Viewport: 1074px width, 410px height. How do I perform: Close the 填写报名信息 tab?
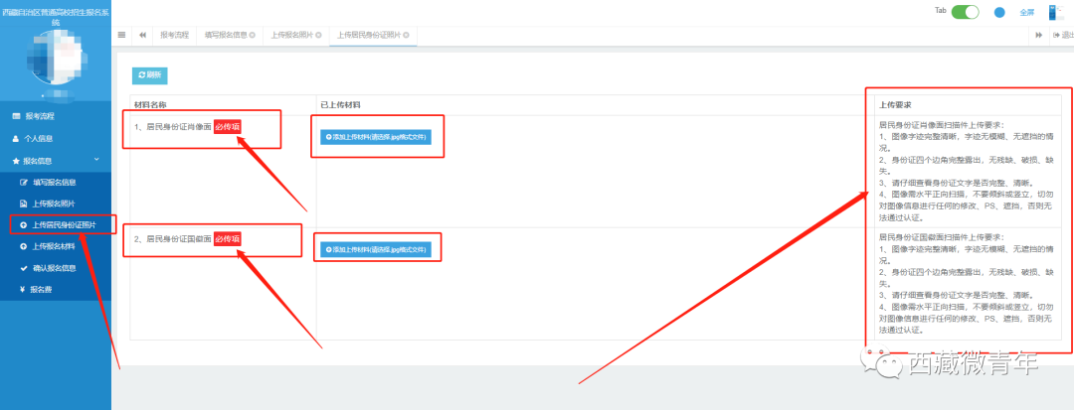(x=252, y=35)
